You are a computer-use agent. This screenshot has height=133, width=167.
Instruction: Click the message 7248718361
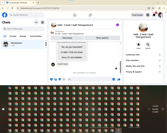tap(62, 64)
